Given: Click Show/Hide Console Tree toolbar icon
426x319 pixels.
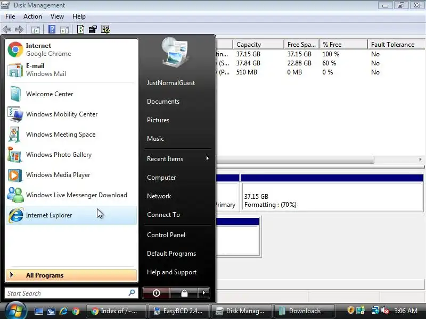Looking at the screenshot, I should pos(36,30).
